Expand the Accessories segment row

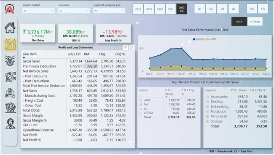click(207, 97)
